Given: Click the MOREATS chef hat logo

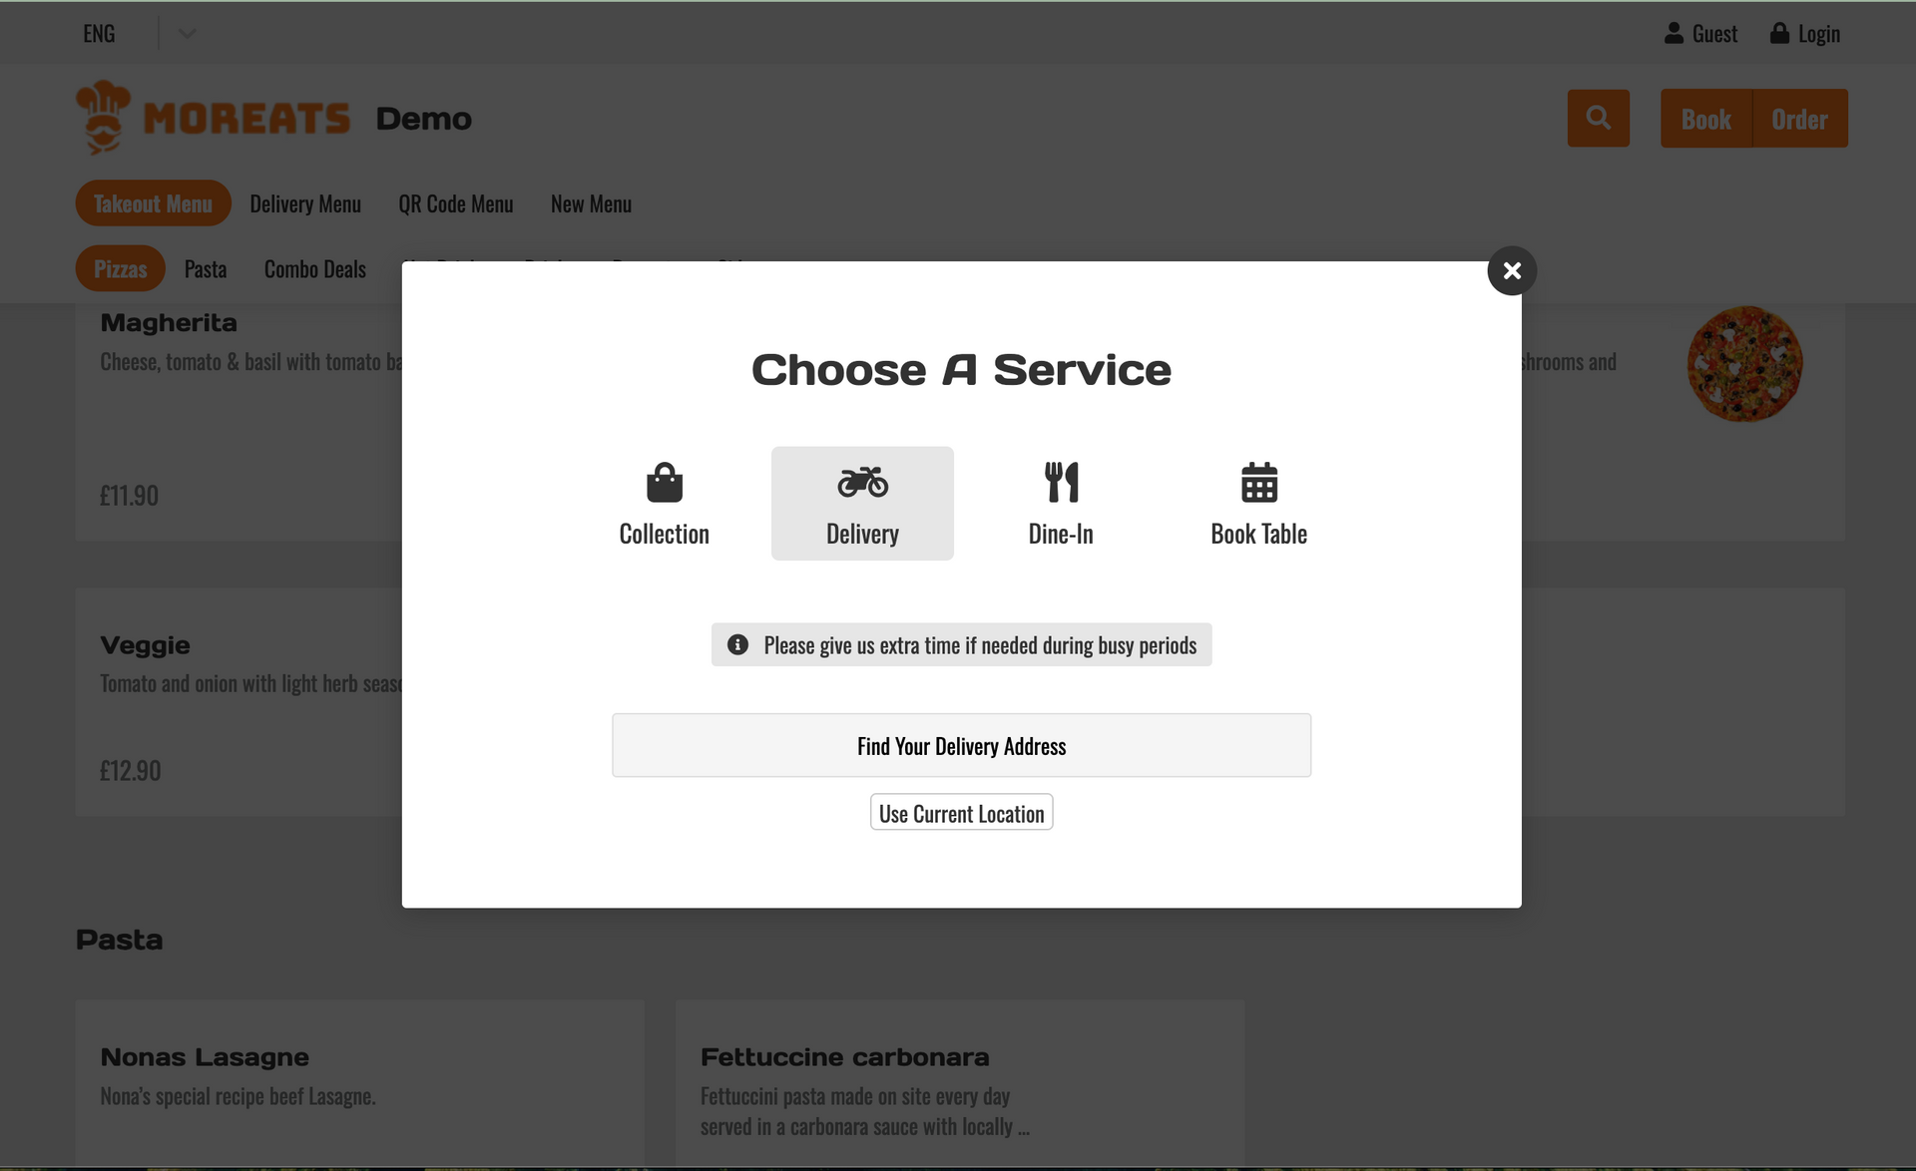Looking at the screenshot, I should click(x=104, y=117).
